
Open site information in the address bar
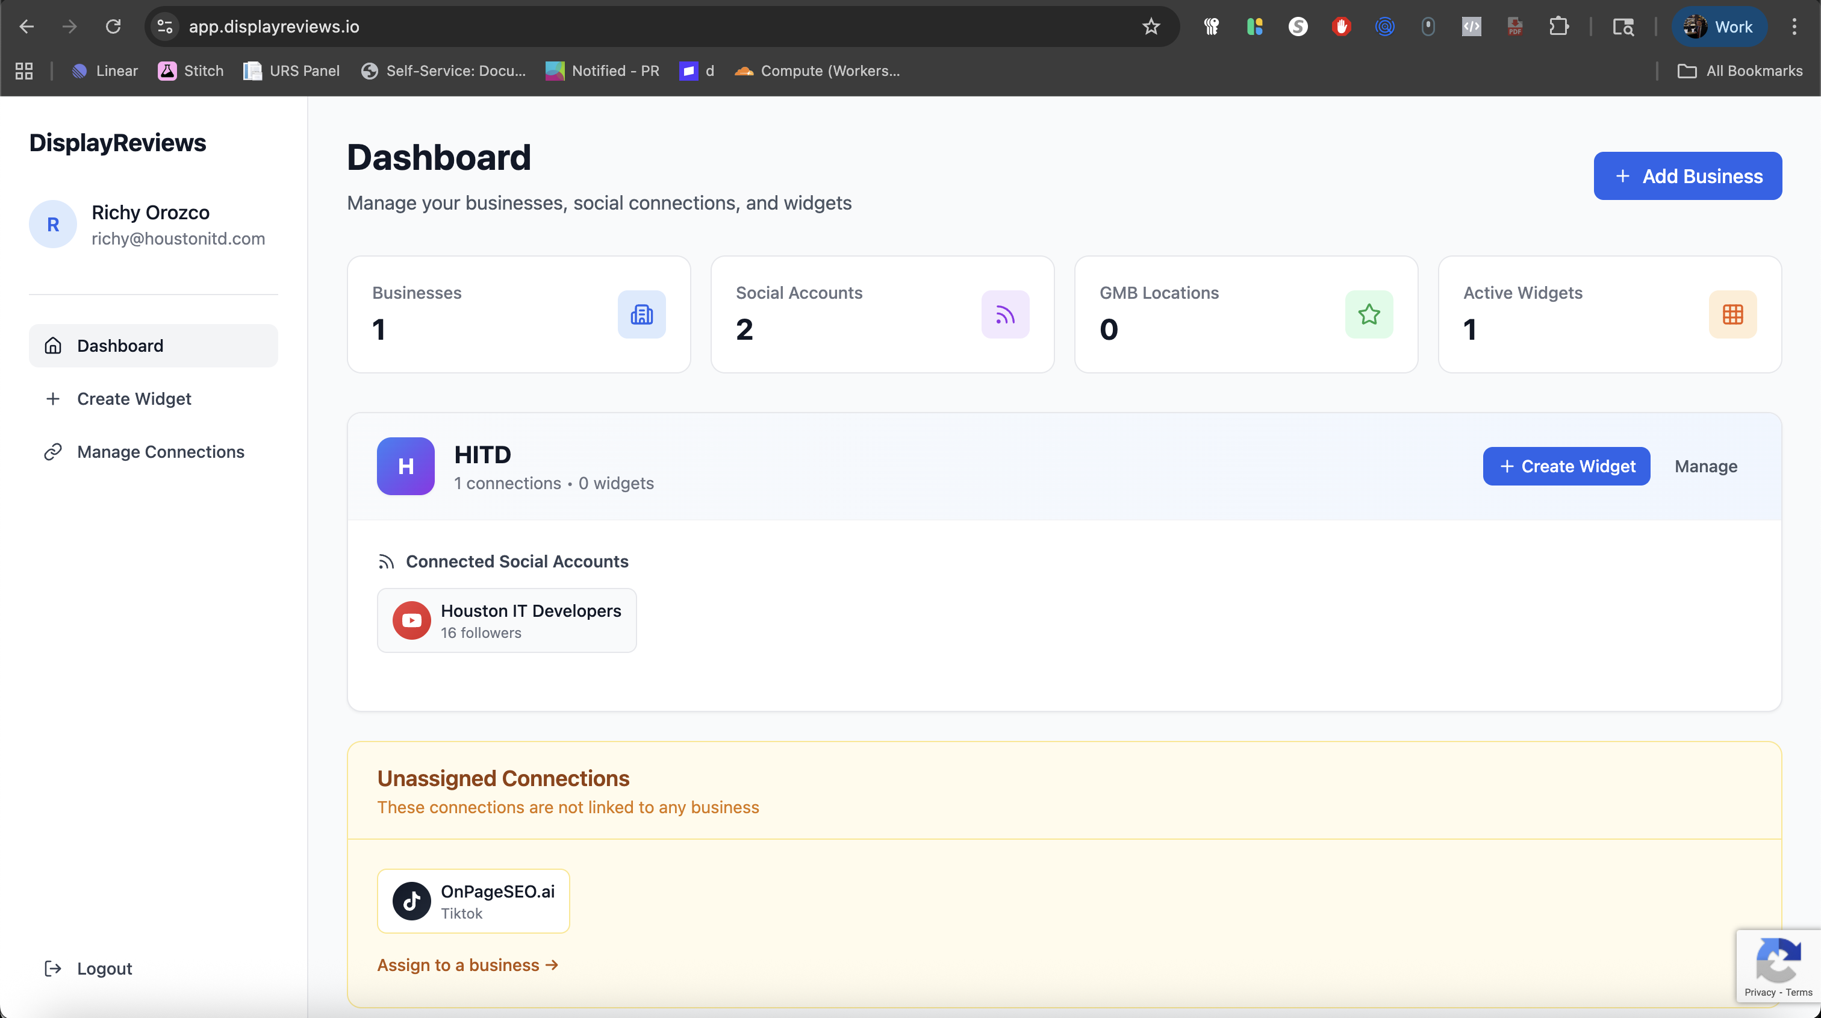[165, 26]
